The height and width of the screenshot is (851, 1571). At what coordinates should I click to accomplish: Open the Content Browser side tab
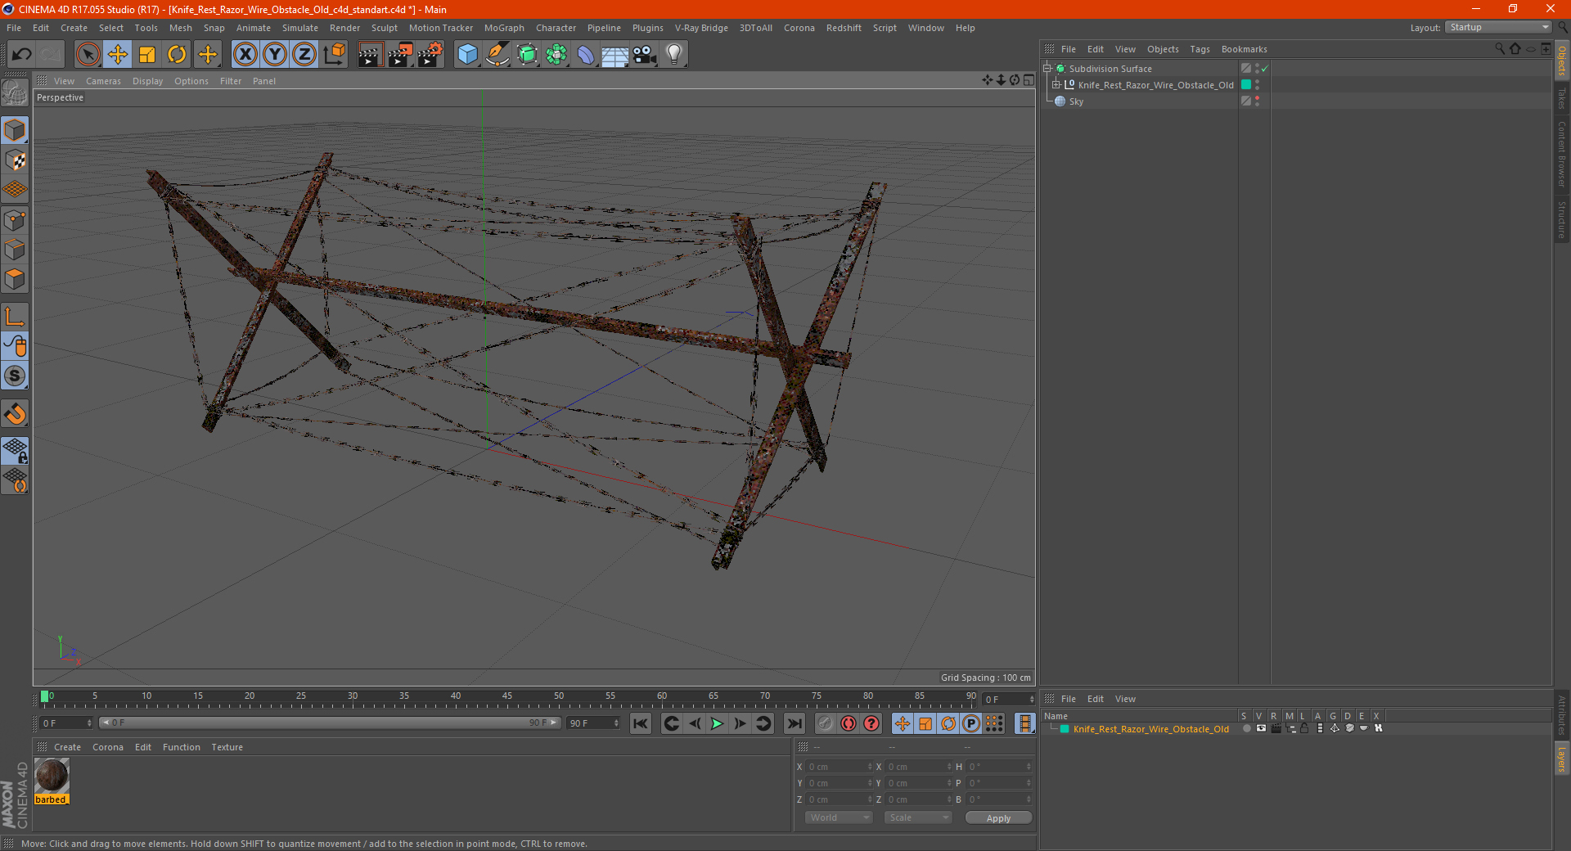[1562, 154]
